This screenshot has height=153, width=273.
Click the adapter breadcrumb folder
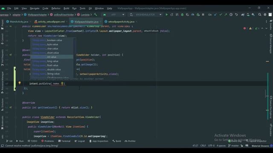(17, 15)
